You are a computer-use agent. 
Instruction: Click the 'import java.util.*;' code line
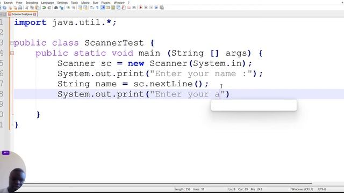point(65,23)
